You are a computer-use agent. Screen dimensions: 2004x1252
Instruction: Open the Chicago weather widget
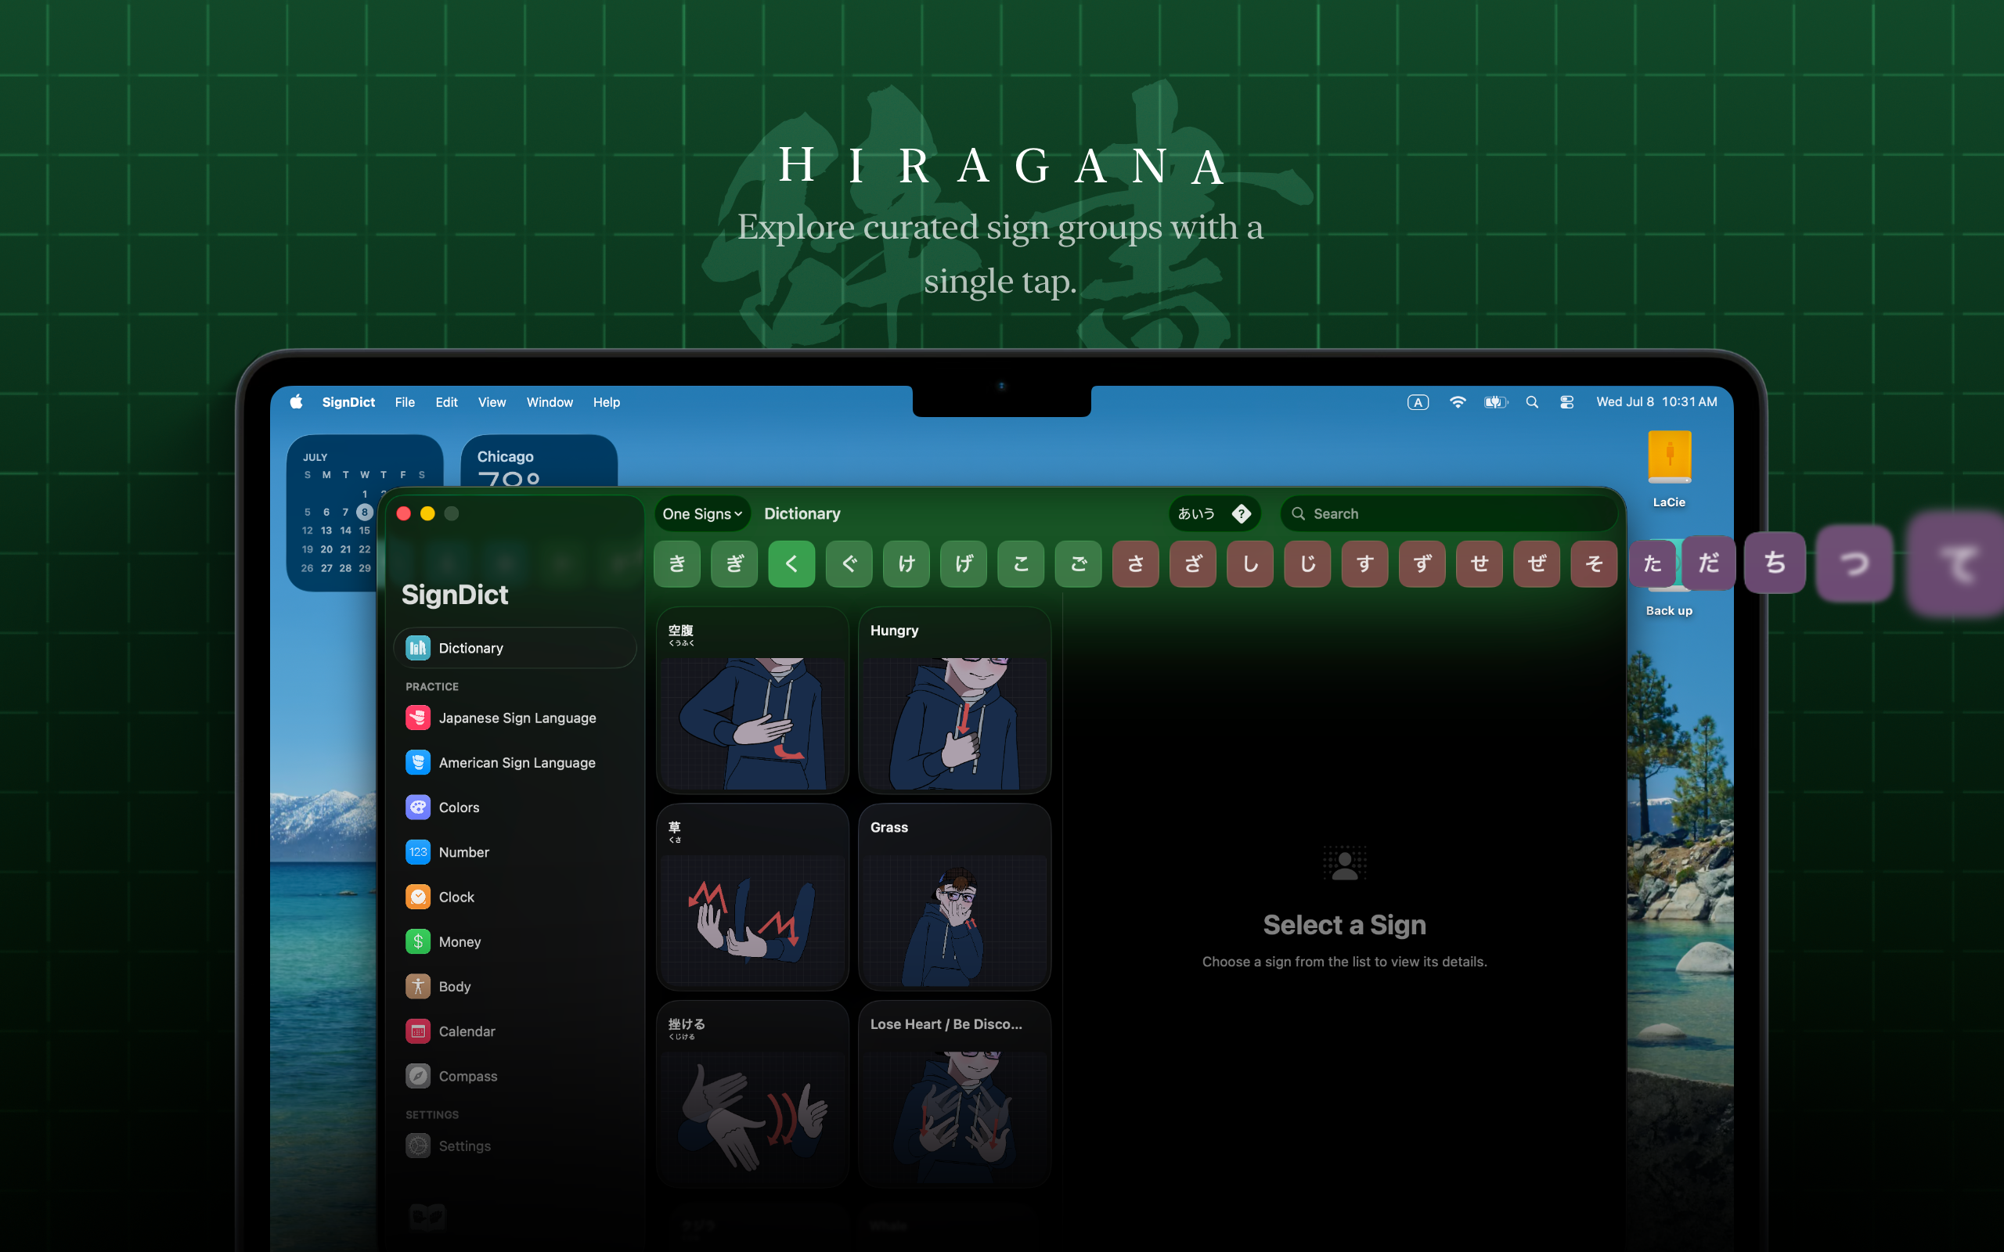pos(539,460)
